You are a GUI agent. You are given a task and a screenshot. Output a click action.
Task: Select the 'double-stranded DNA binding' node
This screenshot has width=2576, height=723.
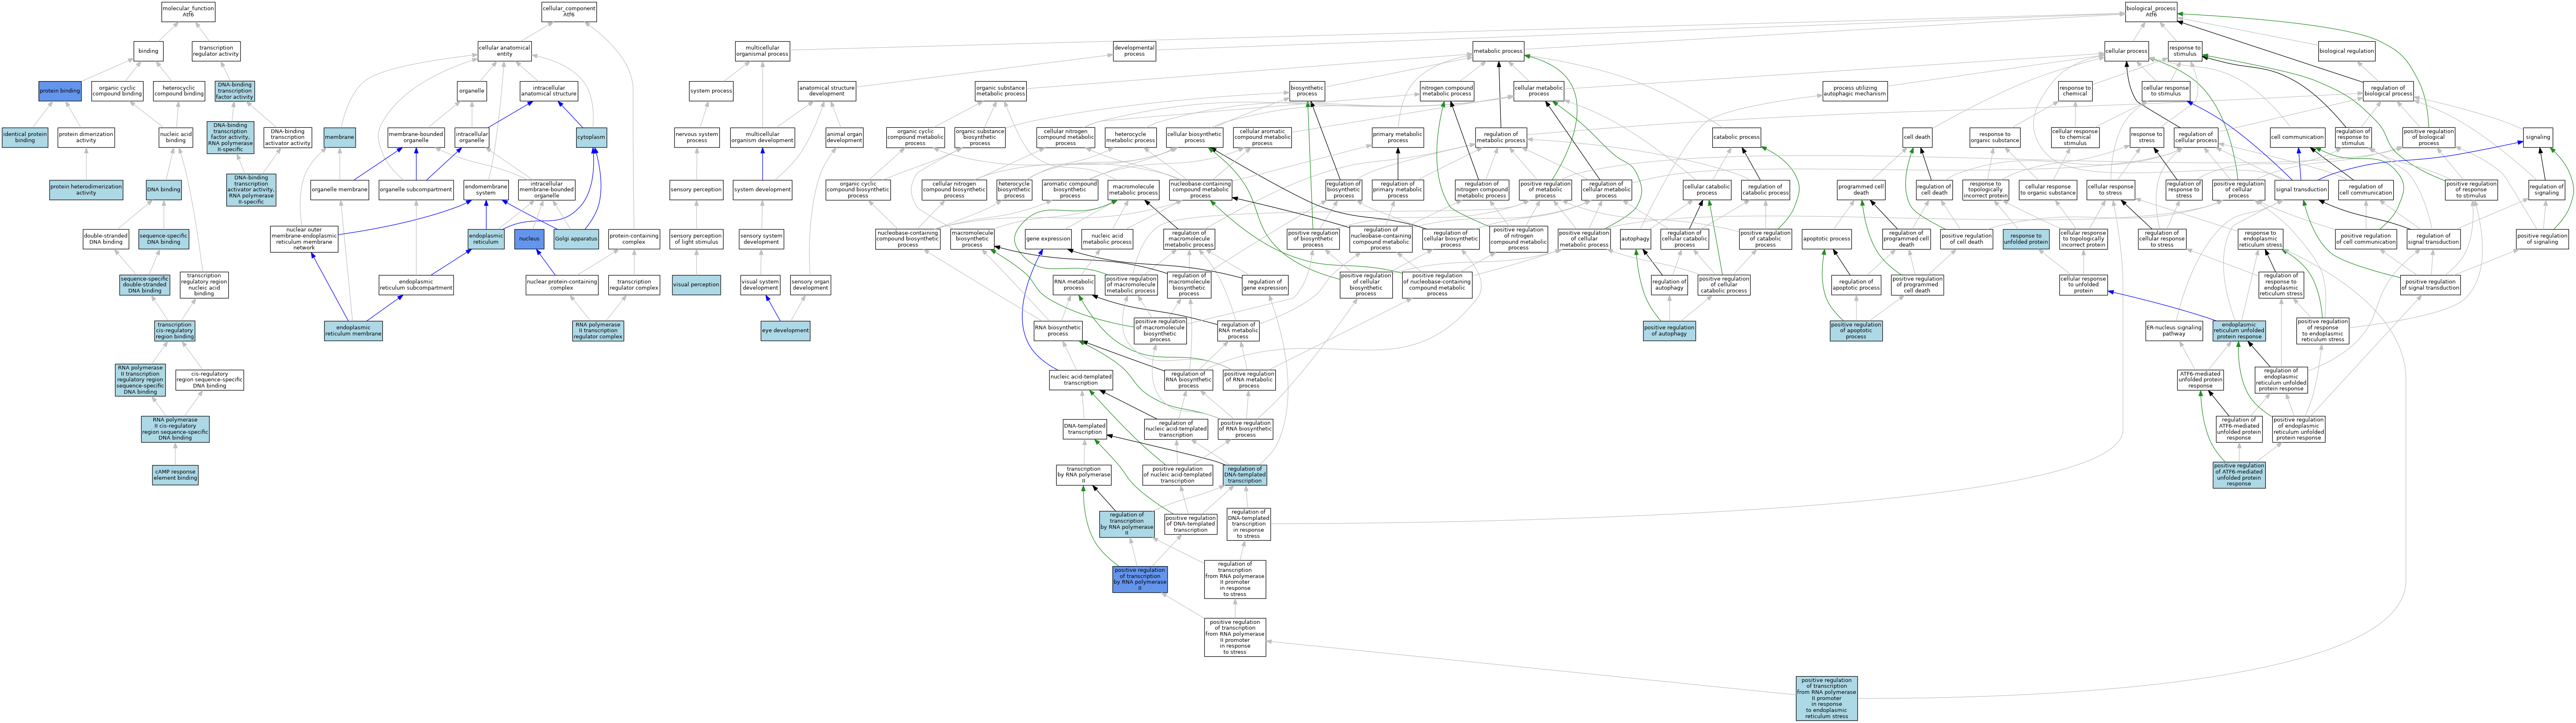click(x=106, y=239)
